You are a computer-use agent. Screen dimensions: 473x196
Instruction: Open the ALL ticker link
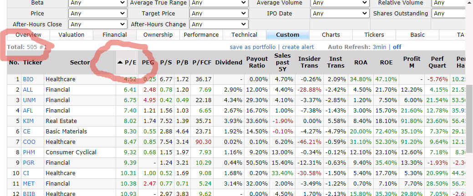coord(28,89)
